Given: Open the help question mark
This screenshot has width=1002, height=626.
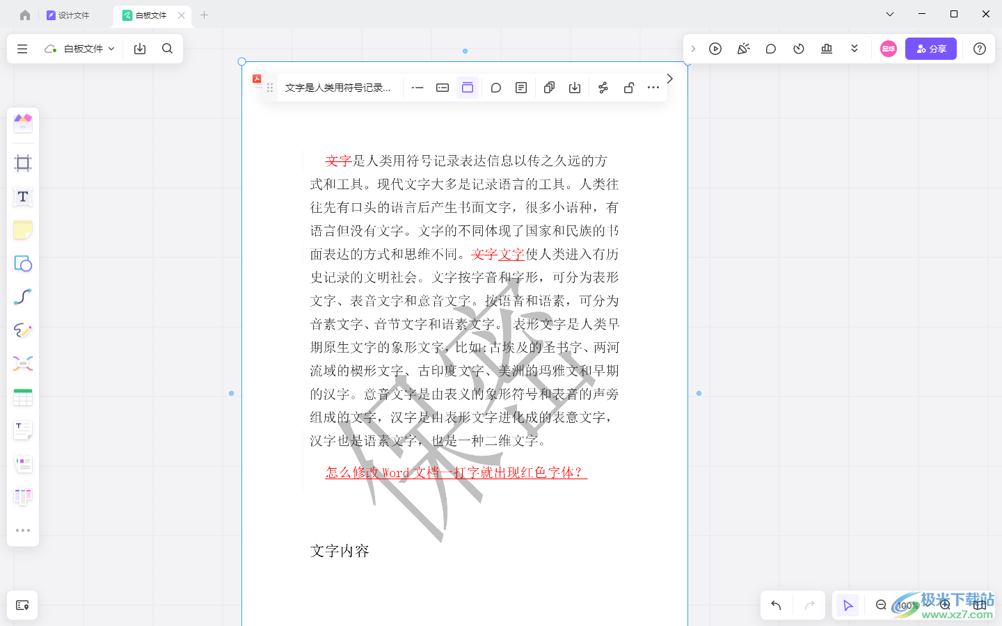Looking at the screenshot, I should pos(980,49).
